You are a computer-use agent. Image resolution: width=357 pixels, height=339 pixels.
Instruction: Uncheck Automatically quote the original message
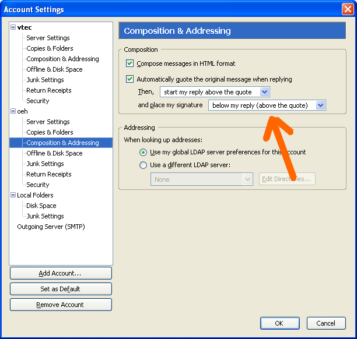pos(129,79)
